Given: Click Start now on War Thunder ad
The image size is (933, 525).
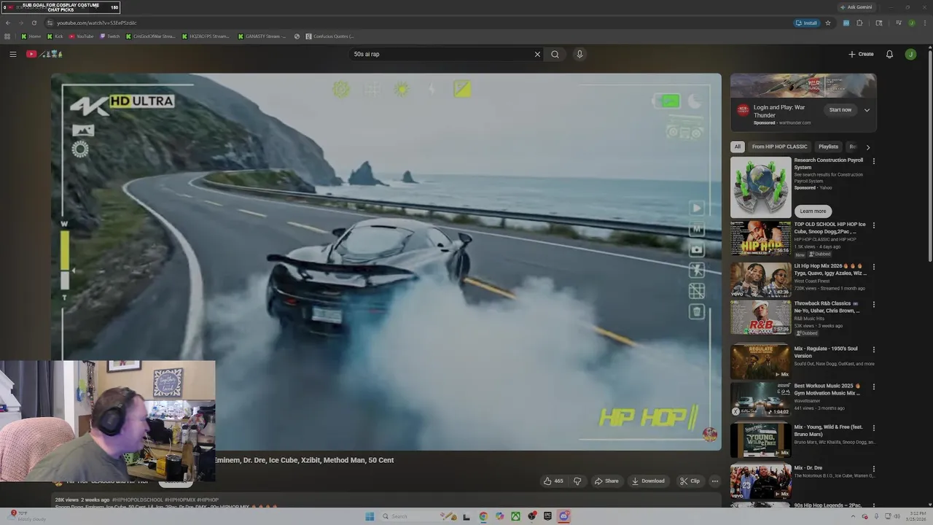Looking at the screenshot, I should pos(840,110).
